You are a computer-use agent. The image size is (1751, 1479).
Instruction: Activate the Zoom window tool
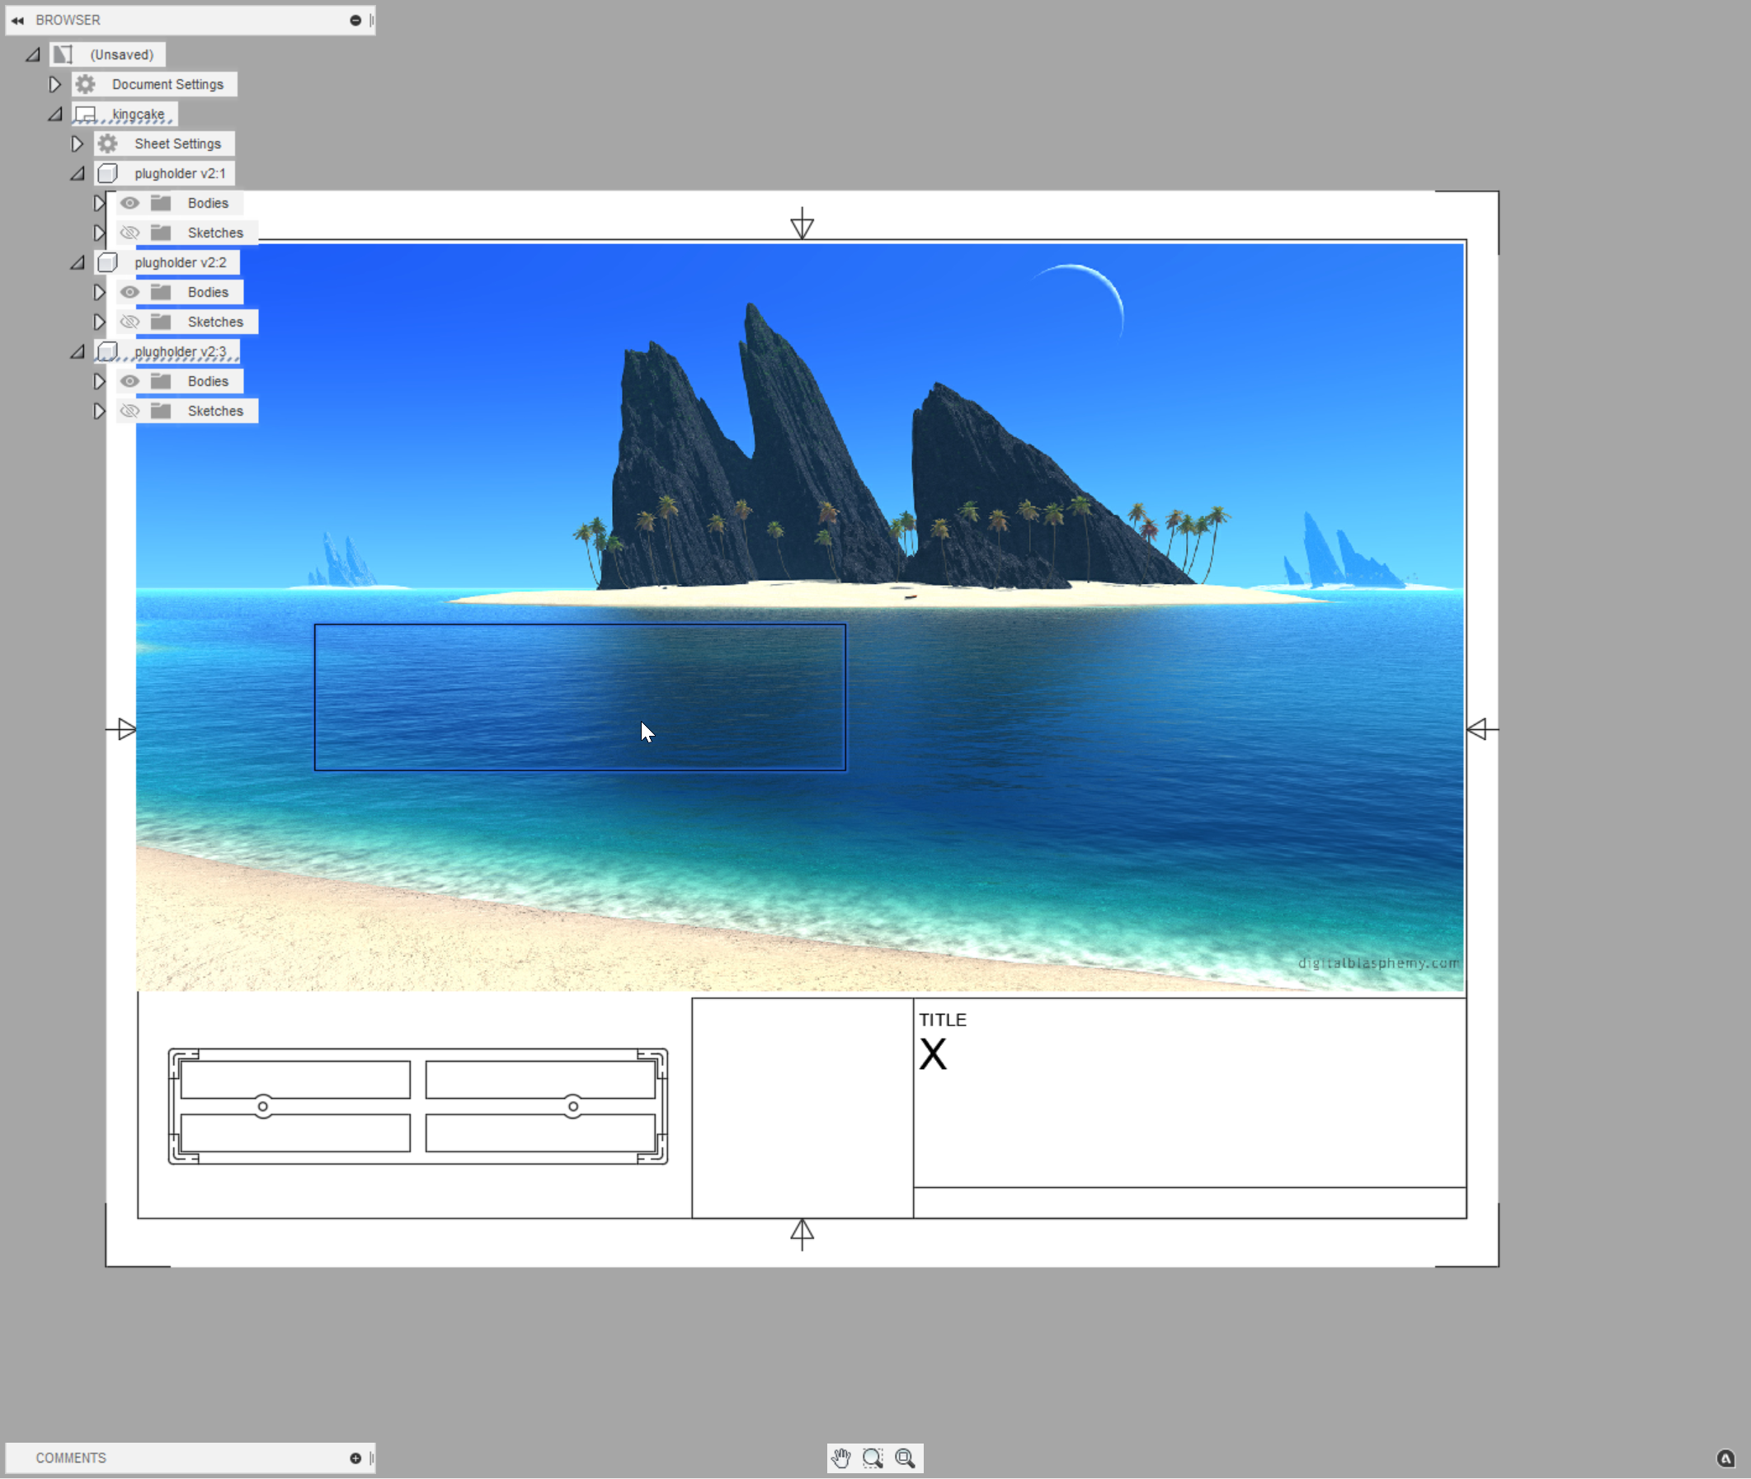[873, 1458]
